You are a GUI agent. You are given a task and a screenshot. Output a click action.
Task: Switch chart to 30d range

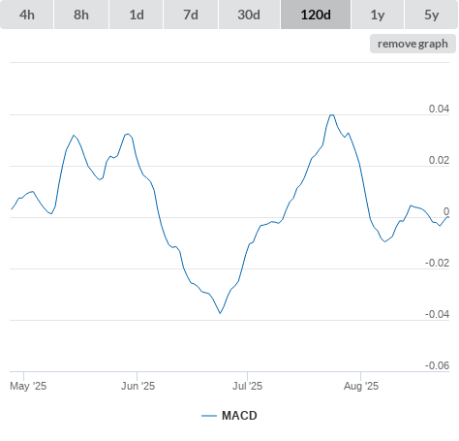click(x=249, y=15)
